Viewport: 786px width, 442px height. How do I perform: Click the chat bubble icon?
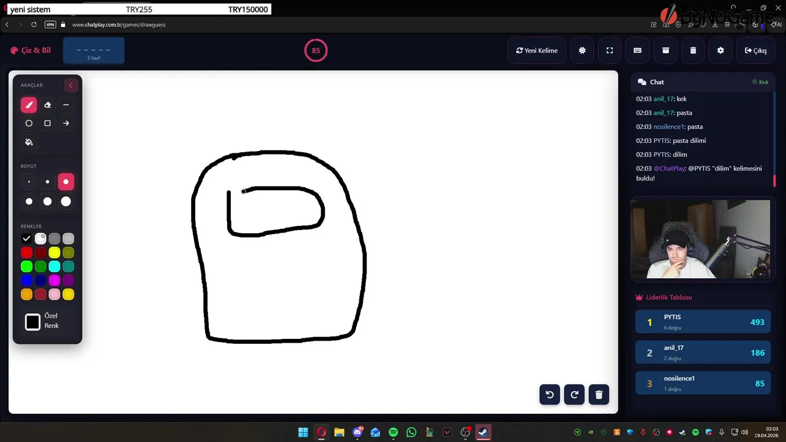click(x=642, y=82)
